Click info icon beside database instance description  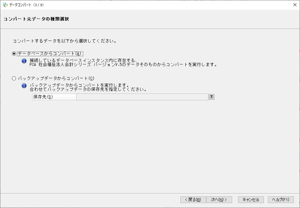tap(24, 61)
